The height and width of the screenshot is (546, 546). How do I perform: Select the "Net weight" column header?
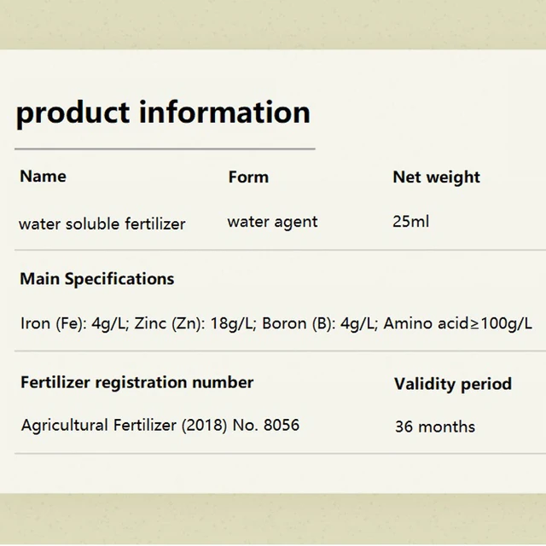(x=436, y=177)
